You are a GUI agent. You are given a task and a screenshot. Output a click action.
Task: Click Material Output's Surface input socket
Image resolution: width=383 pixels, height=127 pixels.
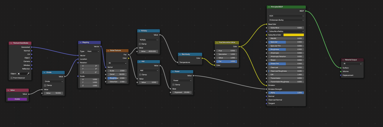(x=341, y=68)
